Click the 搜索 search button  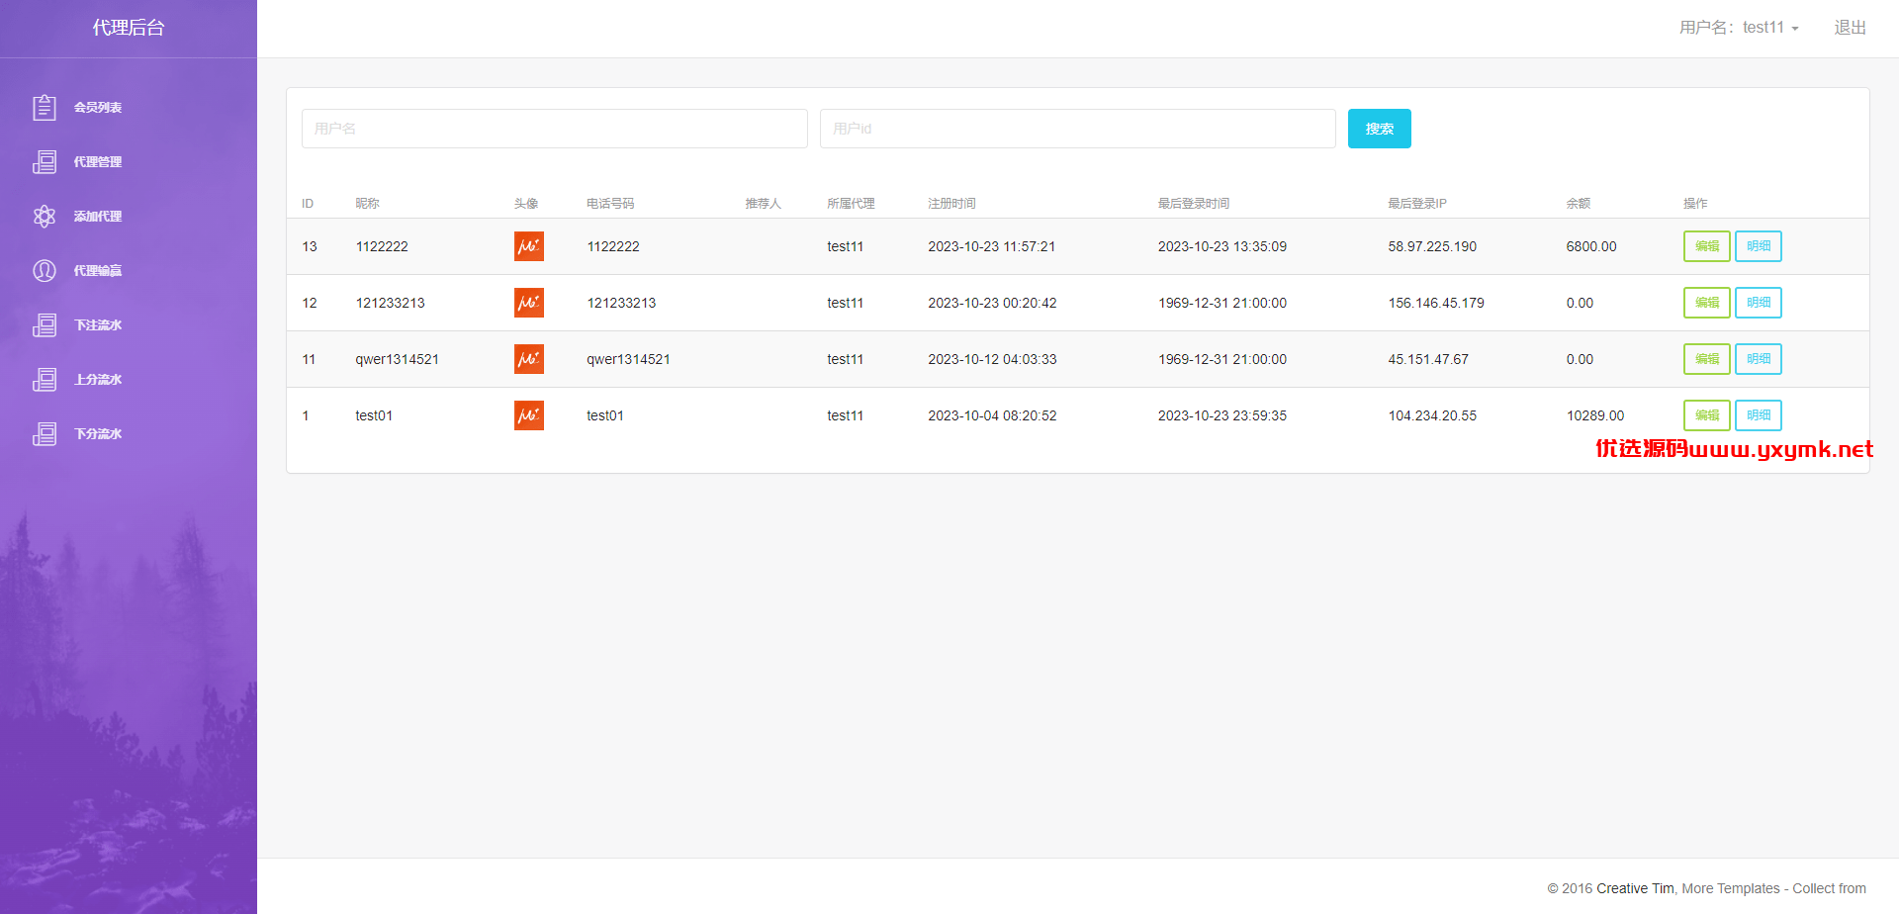(1379, 129)
